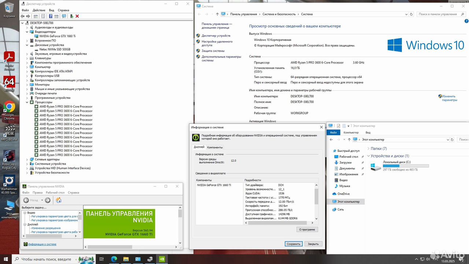Open the Действие menu in Device Manager

coord(39,10)
